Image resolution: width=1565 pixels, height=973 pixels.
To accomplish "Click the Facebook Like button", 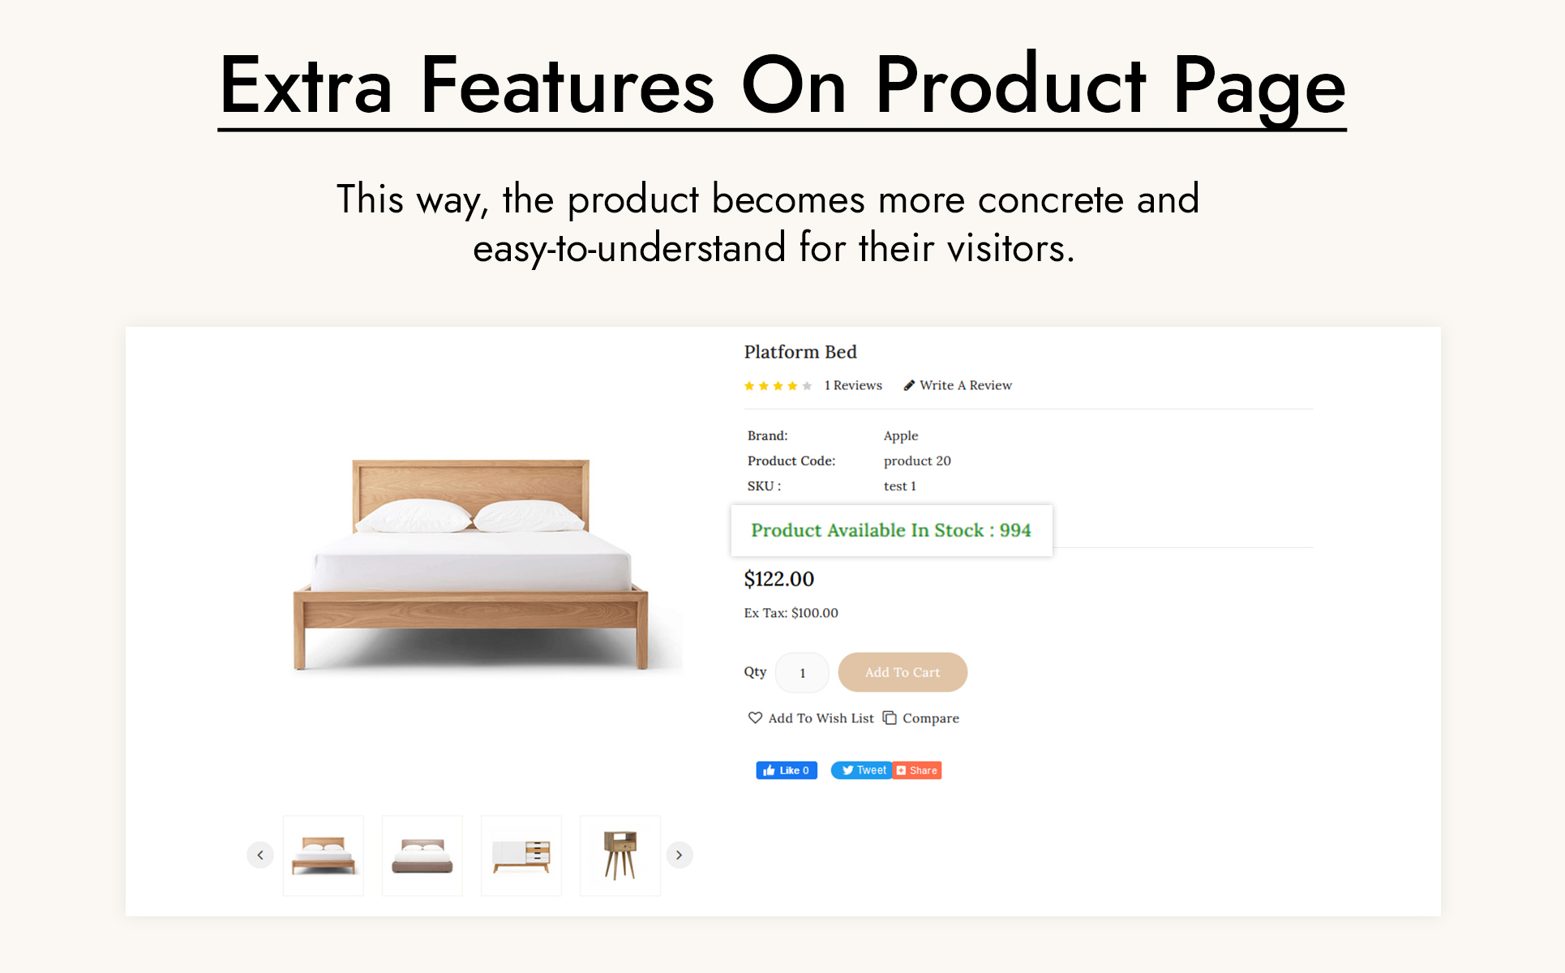I will coord(786,770).
